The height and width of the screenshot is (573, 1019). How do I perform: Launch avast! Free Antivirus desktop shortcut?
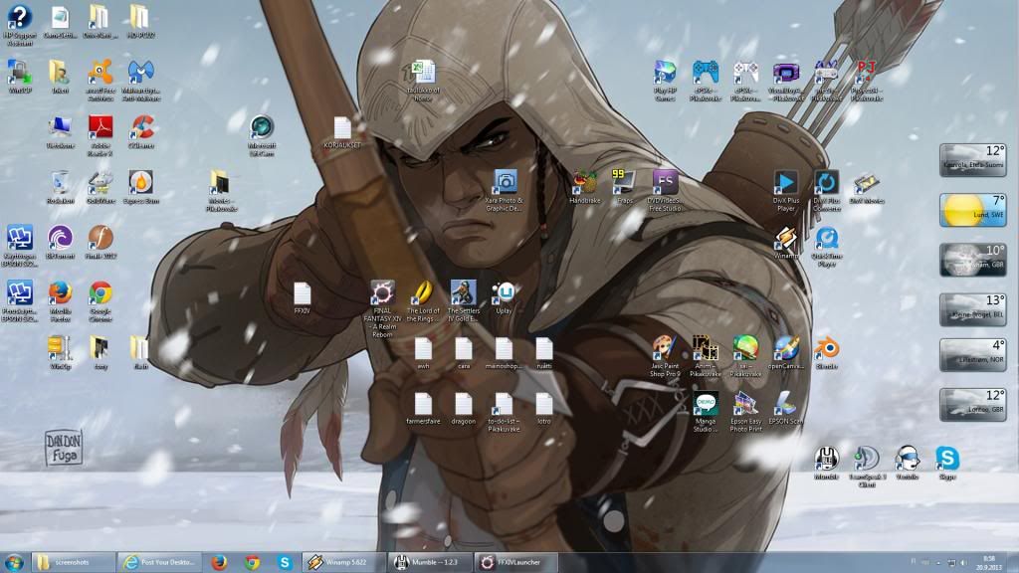[x=101, y=80]
